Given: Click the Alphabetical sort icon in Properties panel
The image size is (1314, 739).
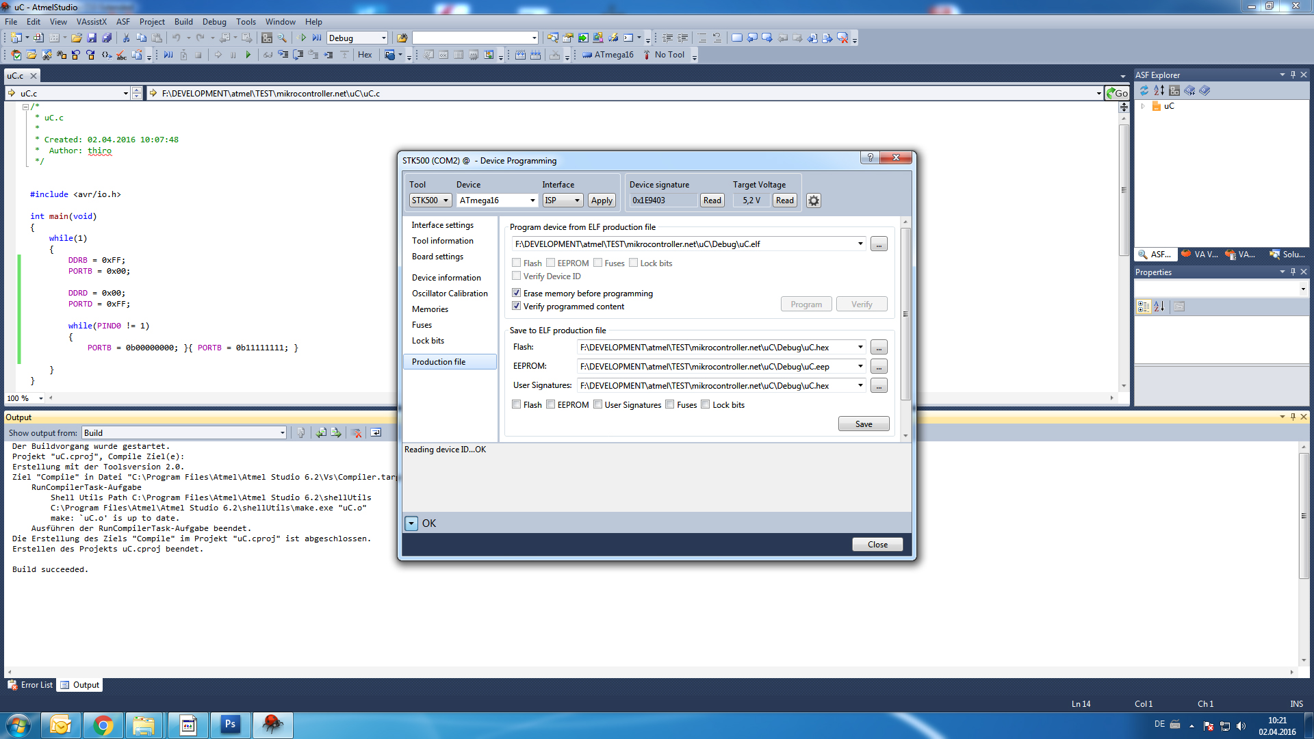Looking at the screenshot, I should [x=1159, y=307].
